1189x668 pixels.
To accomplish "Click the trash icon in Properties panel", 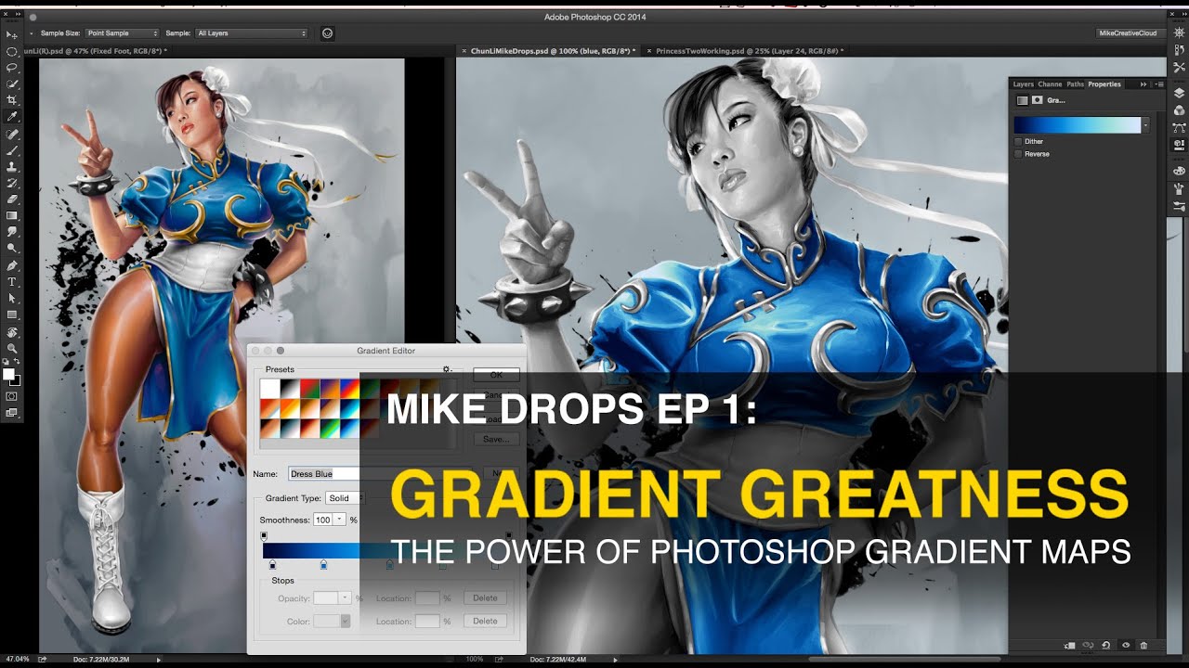I will point(1143,645).
